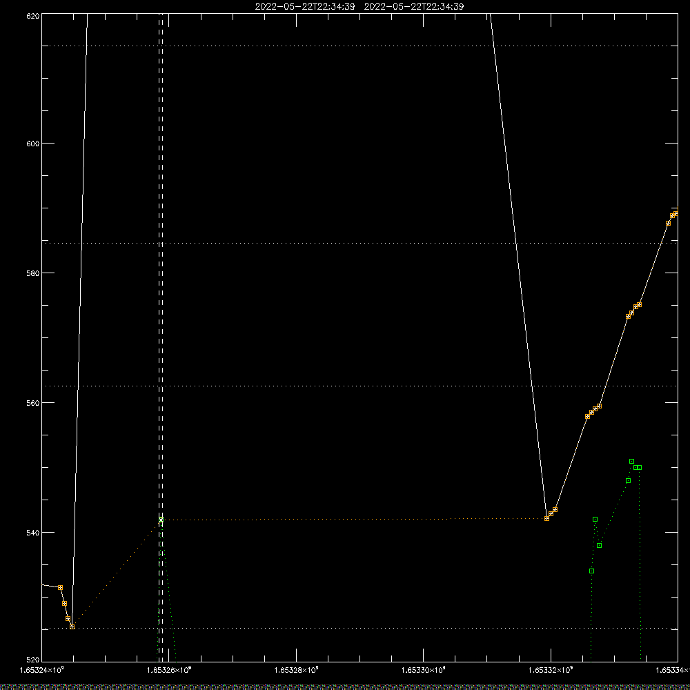Select the orange marker where the dotted line ends near 542

click(x=546, y=518)
